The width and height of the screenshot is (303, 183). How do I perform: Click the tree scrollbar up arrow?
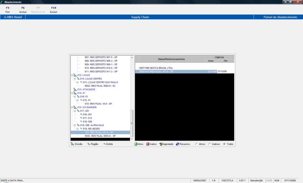tap(132, 57)
